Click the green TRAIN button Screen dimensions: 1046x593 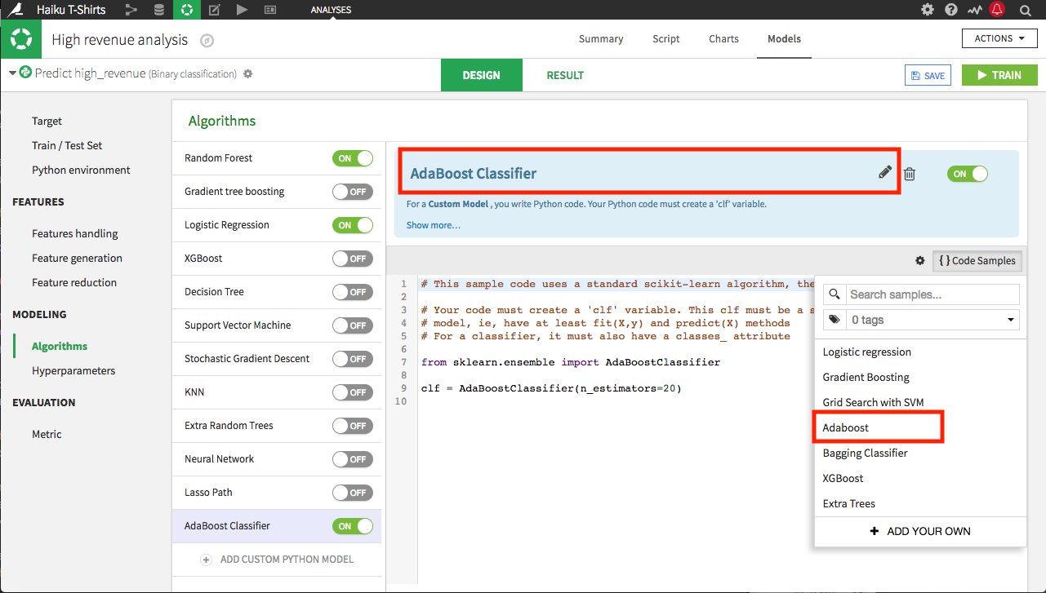click(x=999, y=75)
